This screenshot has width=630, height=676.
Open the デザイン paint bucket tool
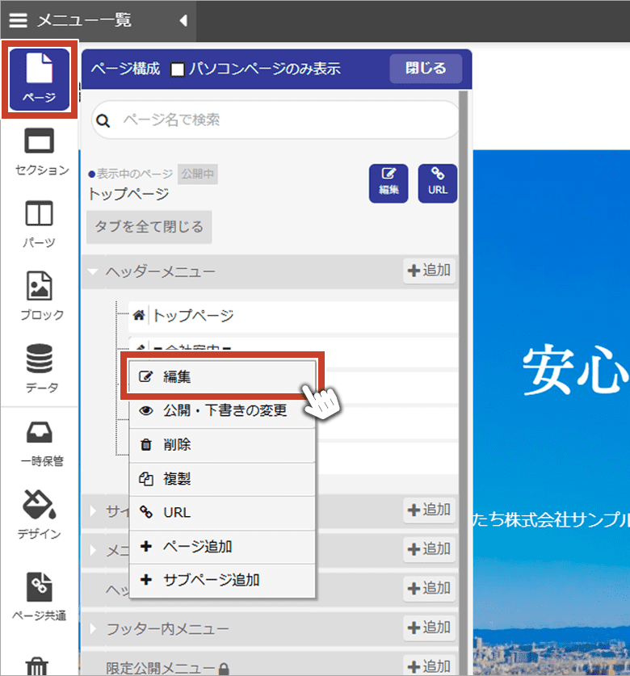tap(39, 514)
